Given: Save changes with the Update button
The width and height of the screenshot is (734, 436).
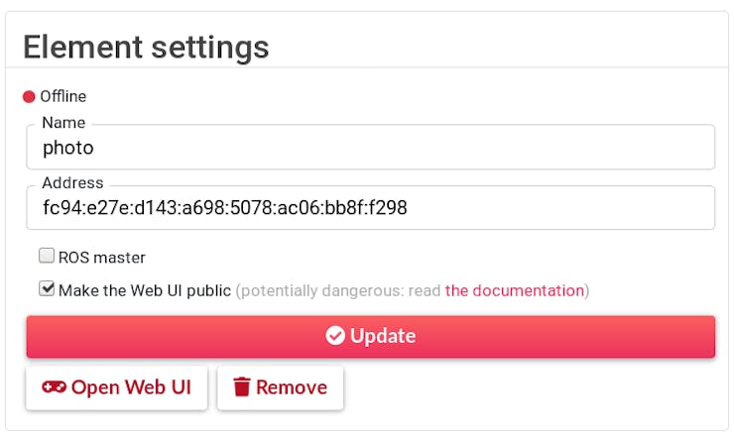Looking at the screenshot, I should click(371, 336).
